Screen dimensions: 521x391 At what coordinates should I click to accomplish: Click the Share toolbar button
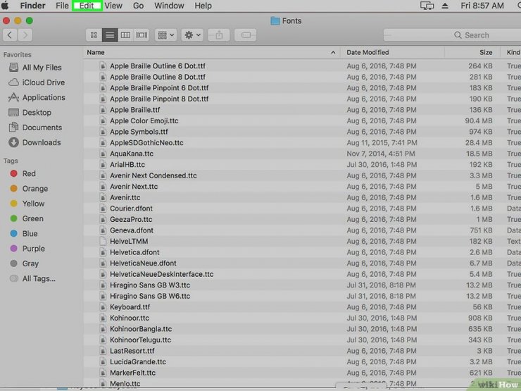point(219,35)
